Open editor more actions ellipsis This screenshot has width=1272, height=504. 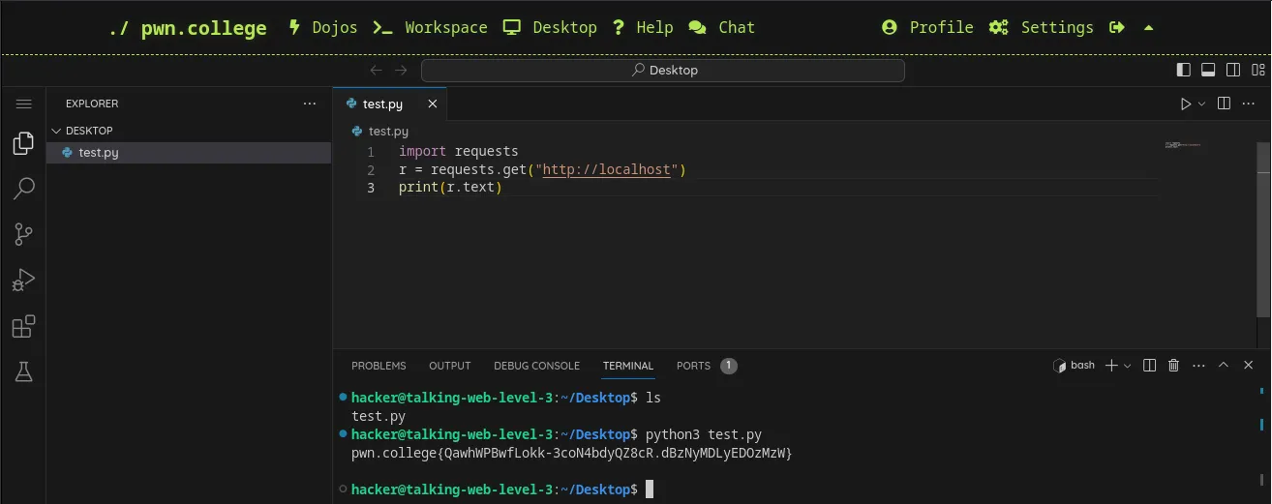[1249, 104]
